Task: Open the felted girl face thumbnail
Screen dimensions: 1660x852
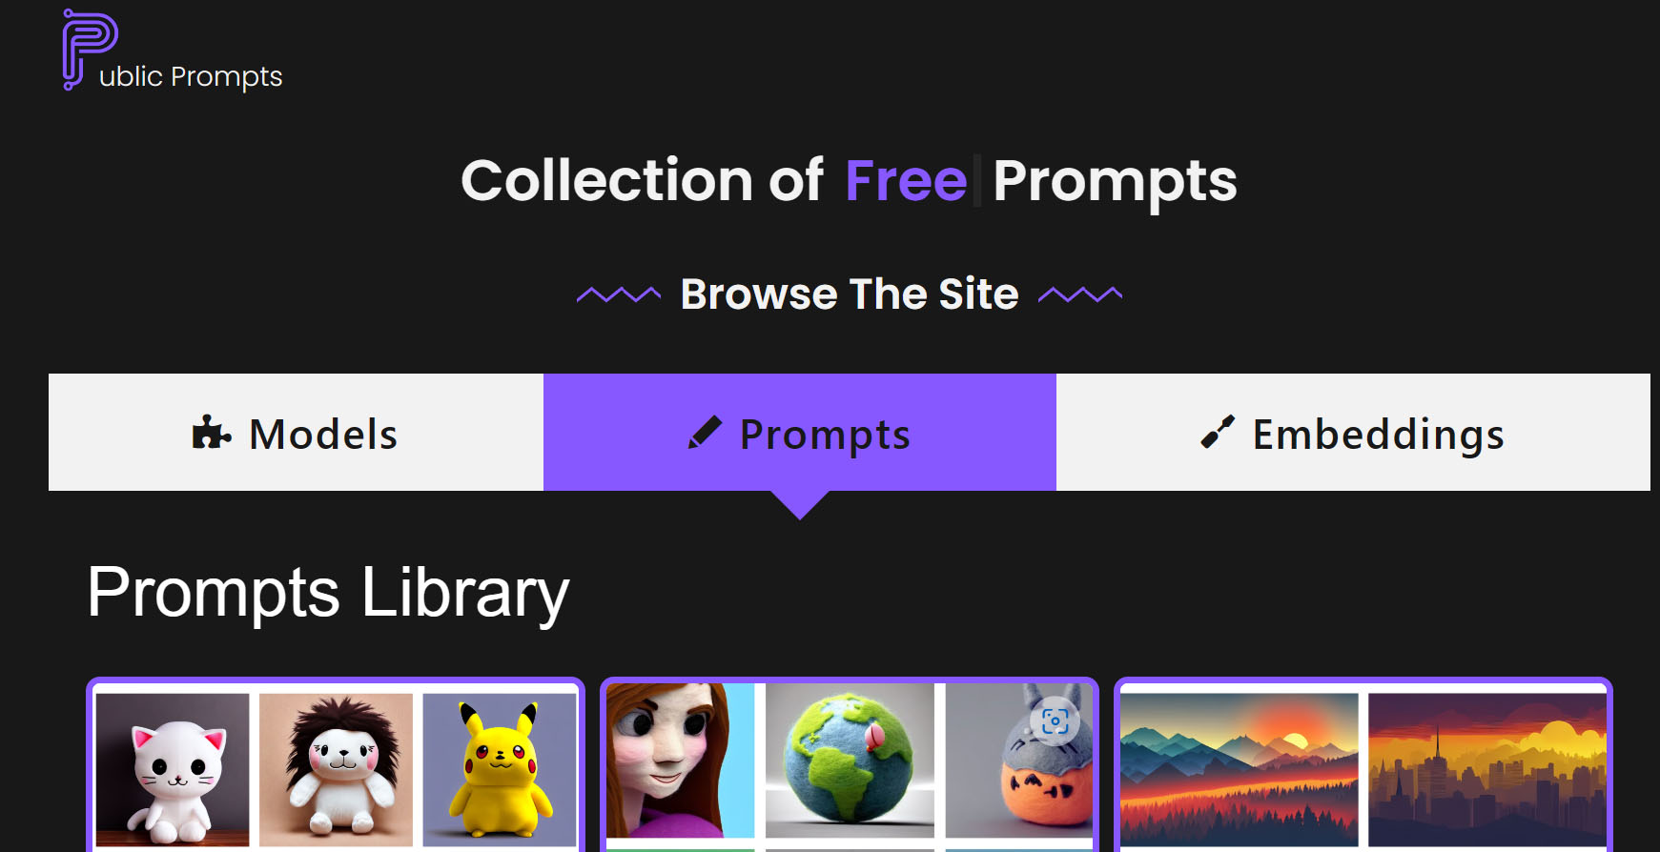Action: [x=680, y=761]
